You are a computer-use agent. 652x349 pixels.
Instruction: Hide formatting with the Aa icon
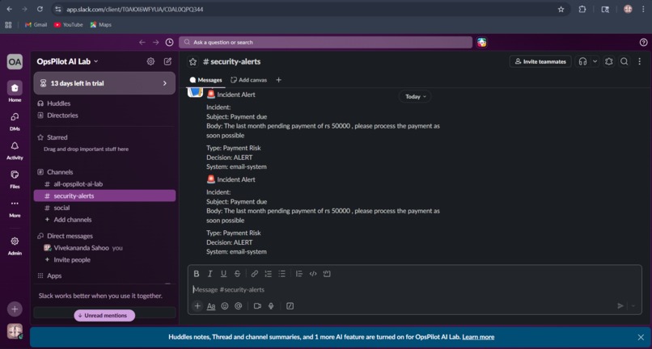(x=211, y=306)
